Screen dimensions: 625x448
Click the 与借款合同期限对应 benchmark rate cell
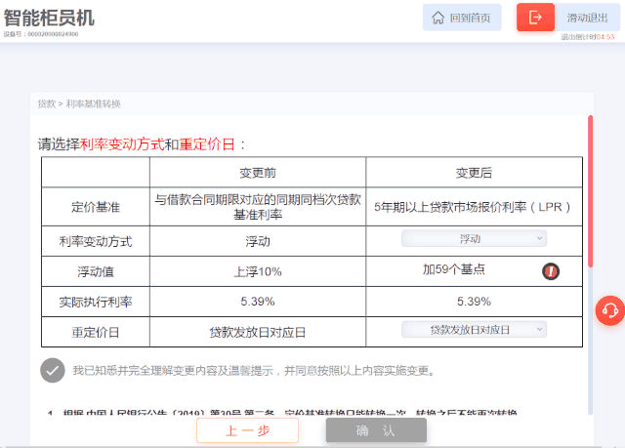tap(258, 207)
